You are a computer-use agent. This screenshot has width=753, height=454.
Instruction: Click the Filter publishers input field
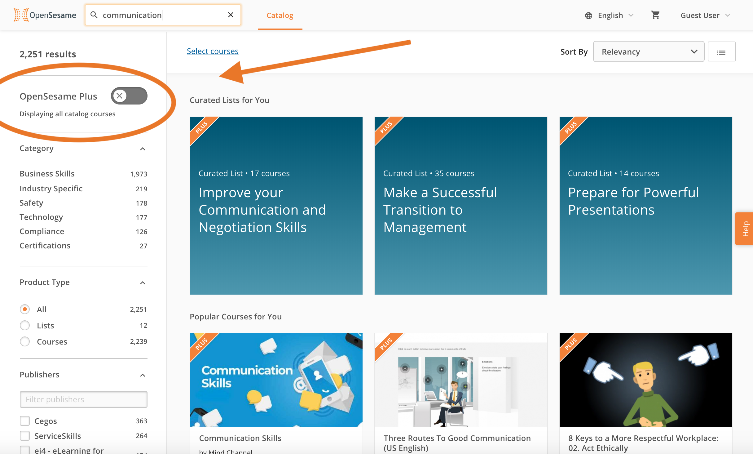[x=83, y=399]
